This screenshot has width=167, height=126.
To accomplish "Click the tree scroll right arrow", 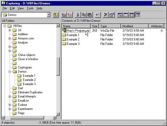I will [54, 117].
